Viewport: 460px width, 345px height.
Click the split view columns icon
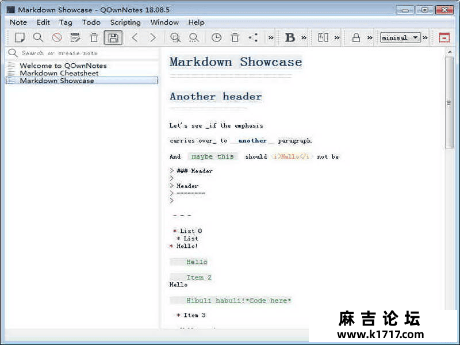[x=323, y=37]
